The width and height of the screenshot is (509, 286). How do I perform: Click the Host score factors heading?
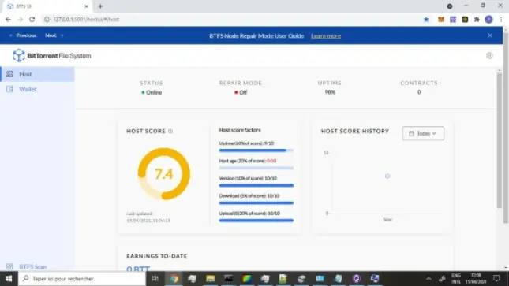click(240, 130)
